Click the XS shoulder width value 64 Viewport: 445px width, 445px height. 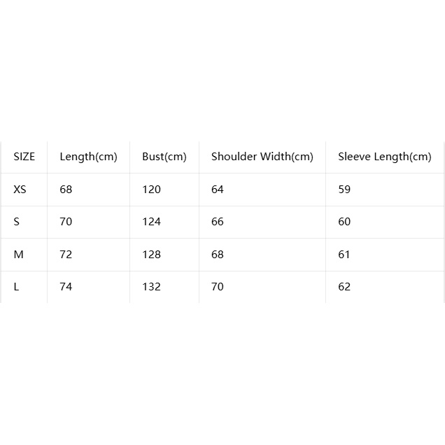[218, 190]
